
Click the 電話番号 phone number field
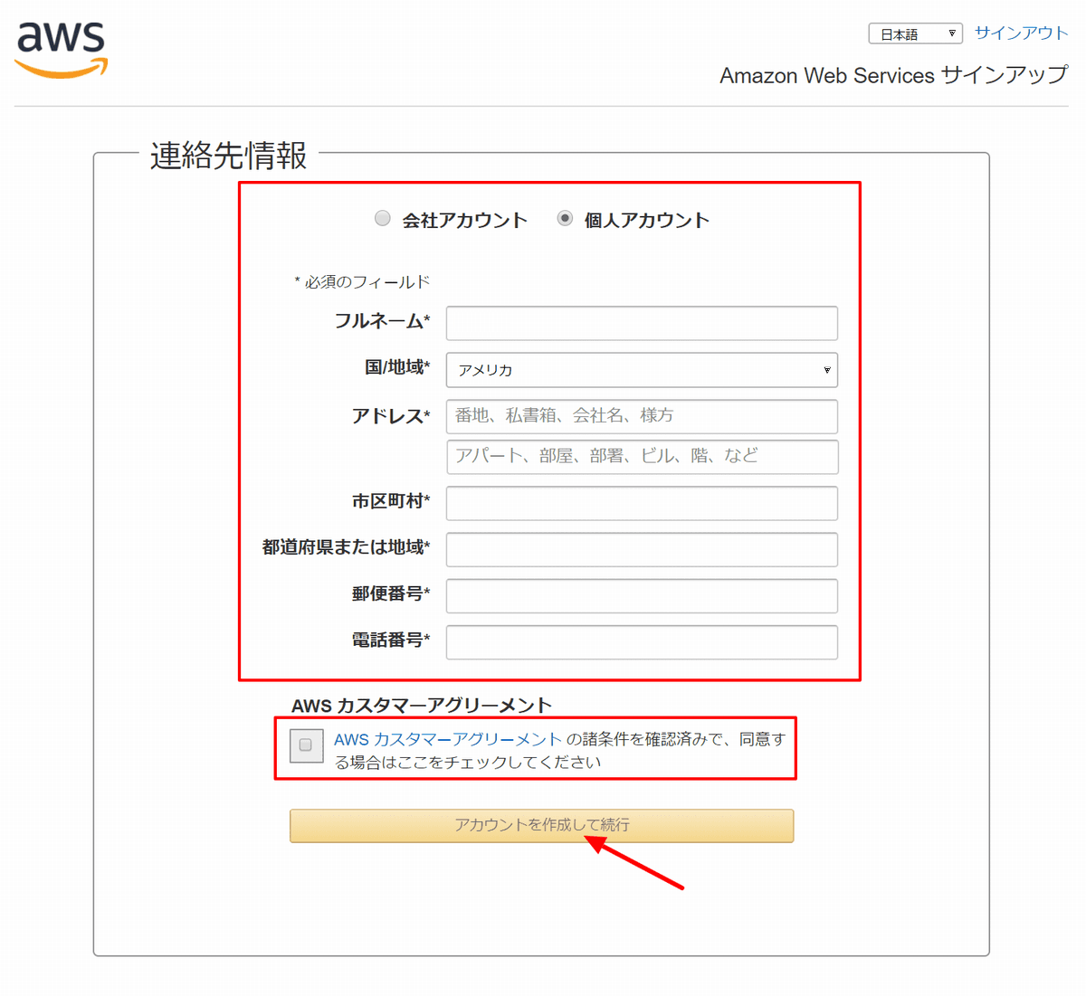click(x=641, y=642)
